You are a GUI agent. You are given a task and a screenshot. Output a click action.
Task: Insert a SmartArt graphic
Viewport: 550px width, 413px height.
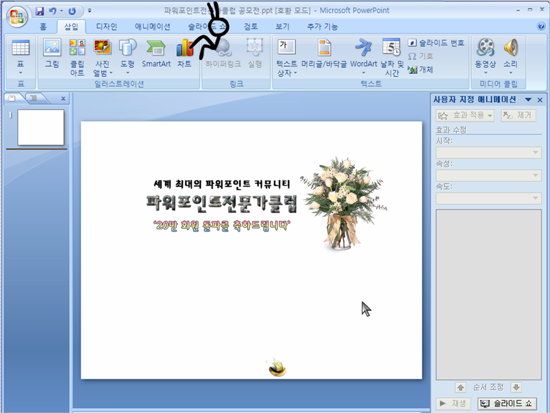click(156, 53)
